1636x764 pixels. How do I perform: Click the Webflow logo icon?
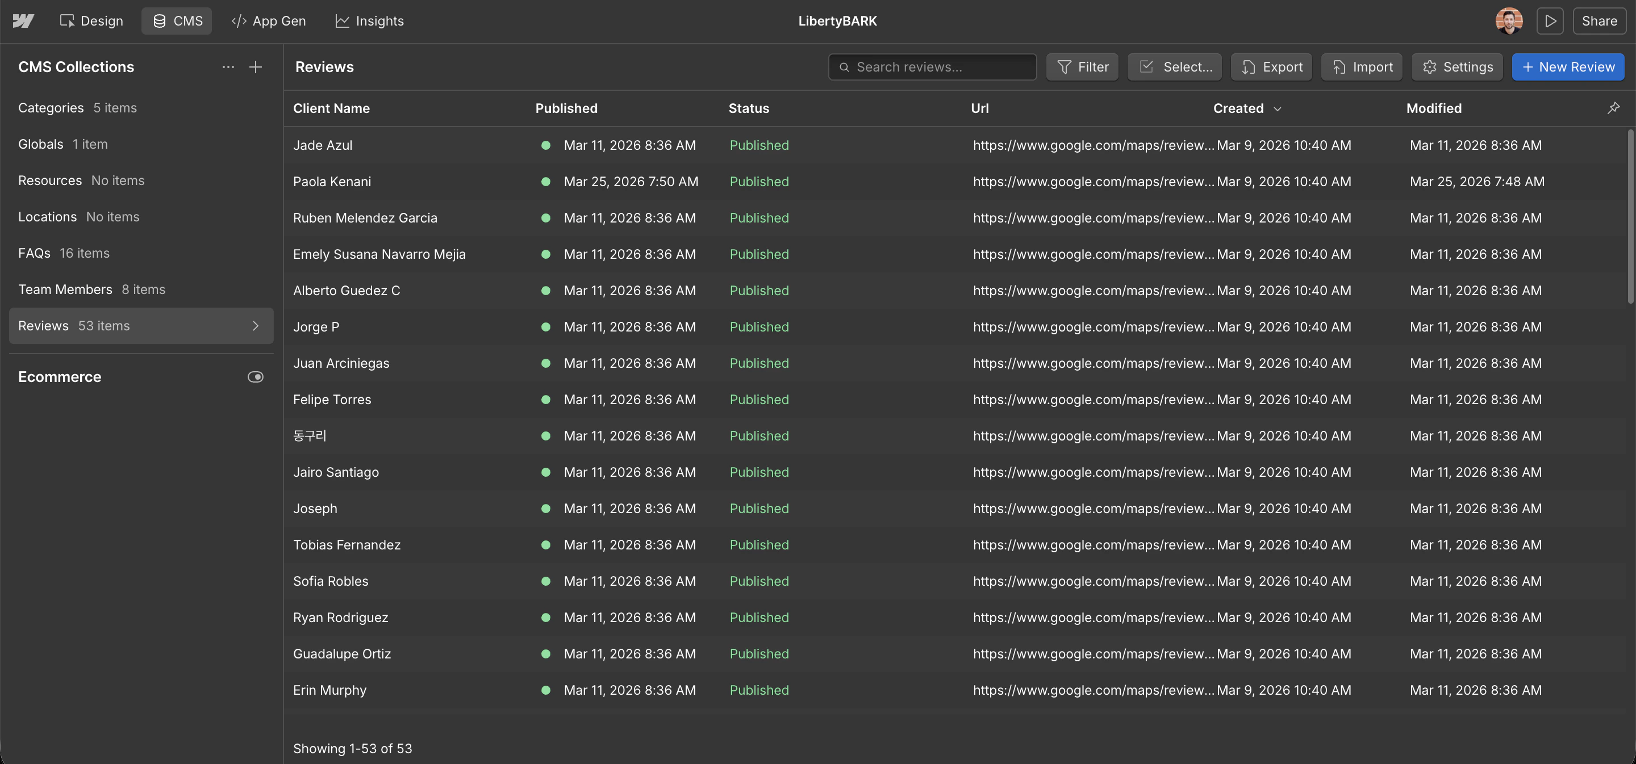tap(23, 21)
